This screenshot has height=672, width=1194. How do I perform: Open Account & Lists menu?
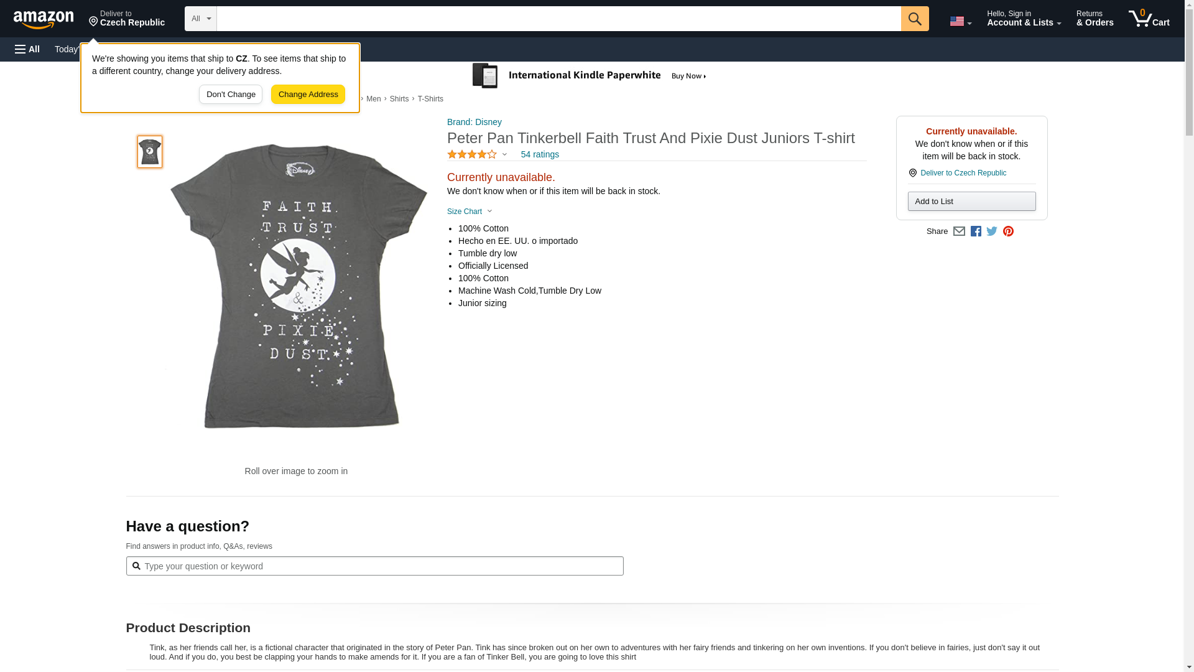[1024, 19]
